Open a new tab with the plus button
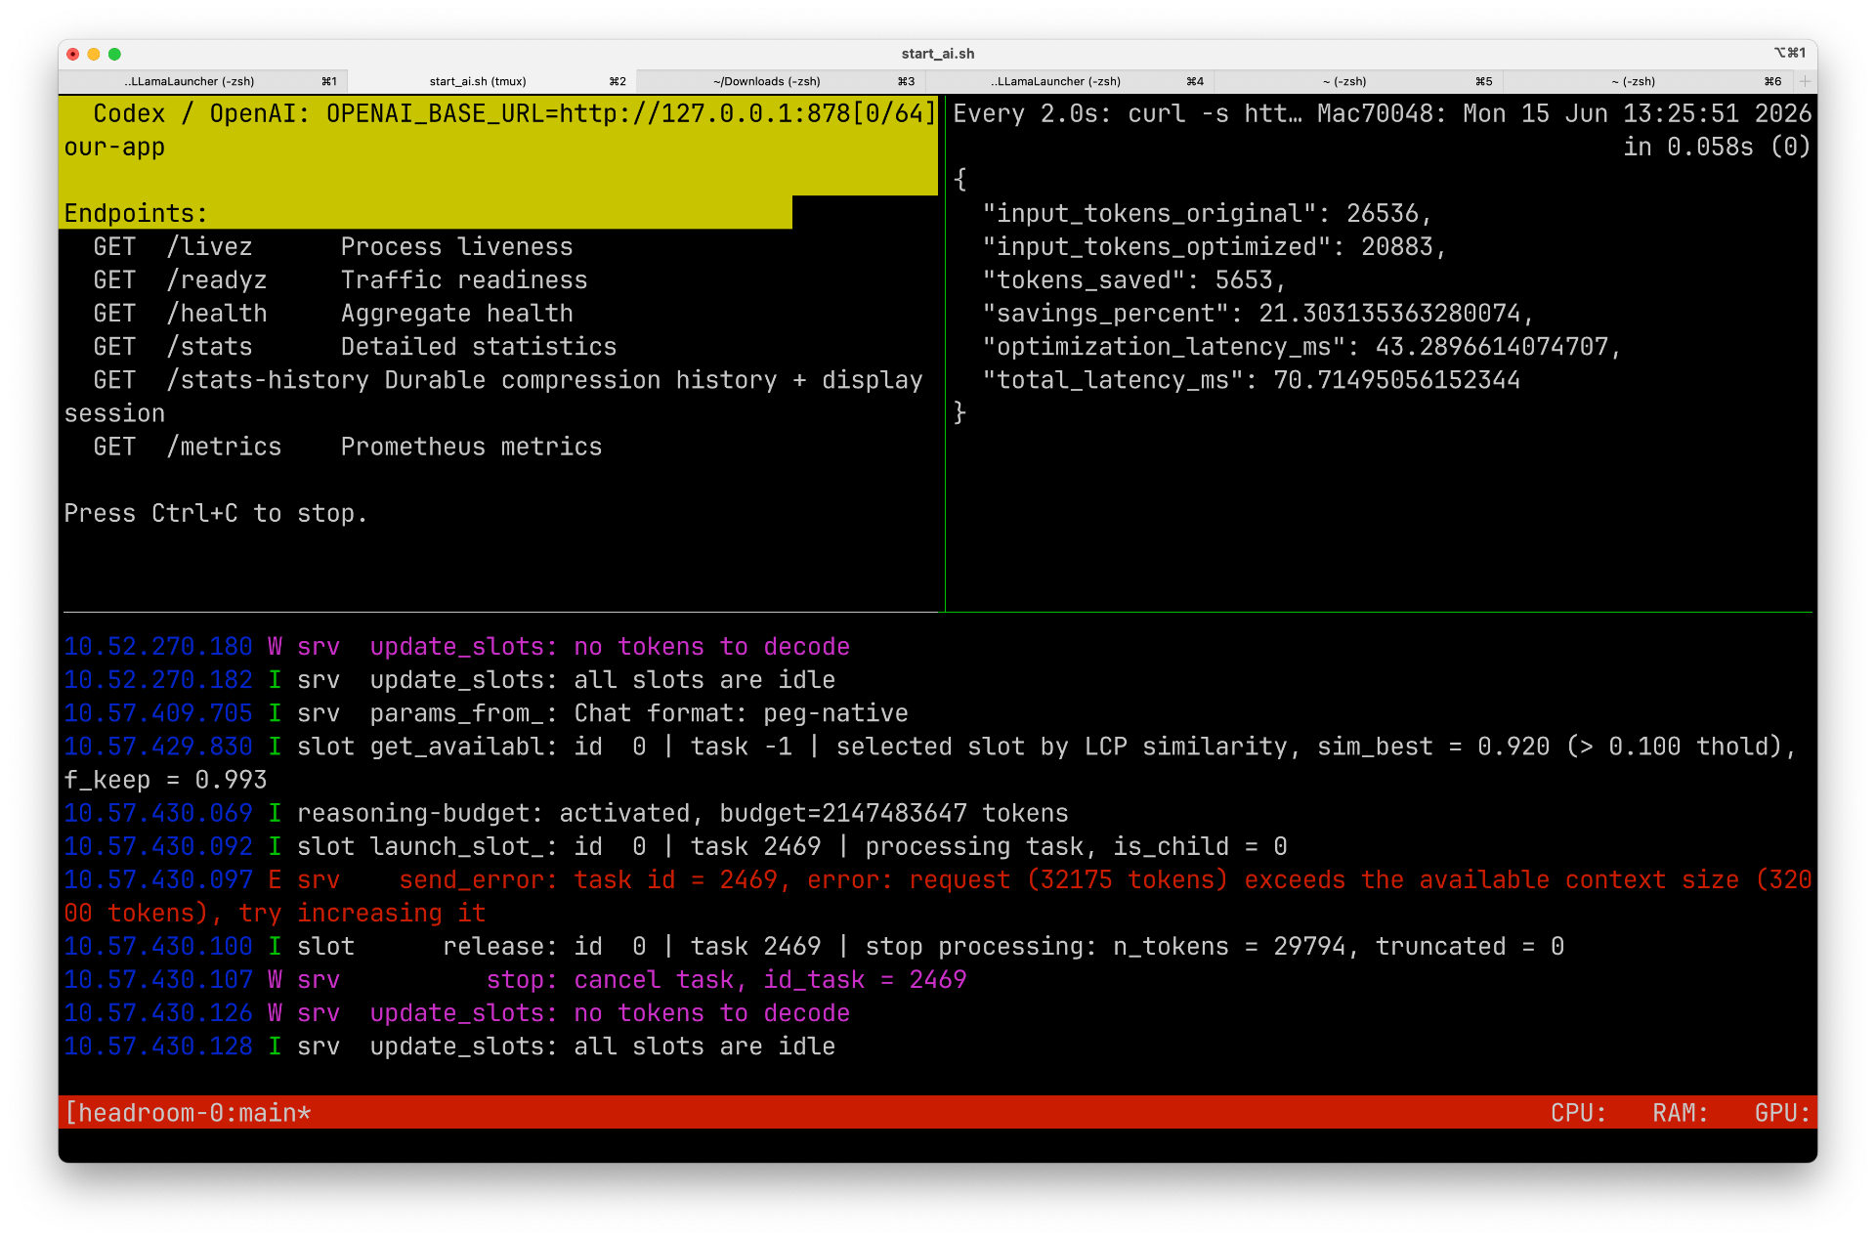 1805,81
